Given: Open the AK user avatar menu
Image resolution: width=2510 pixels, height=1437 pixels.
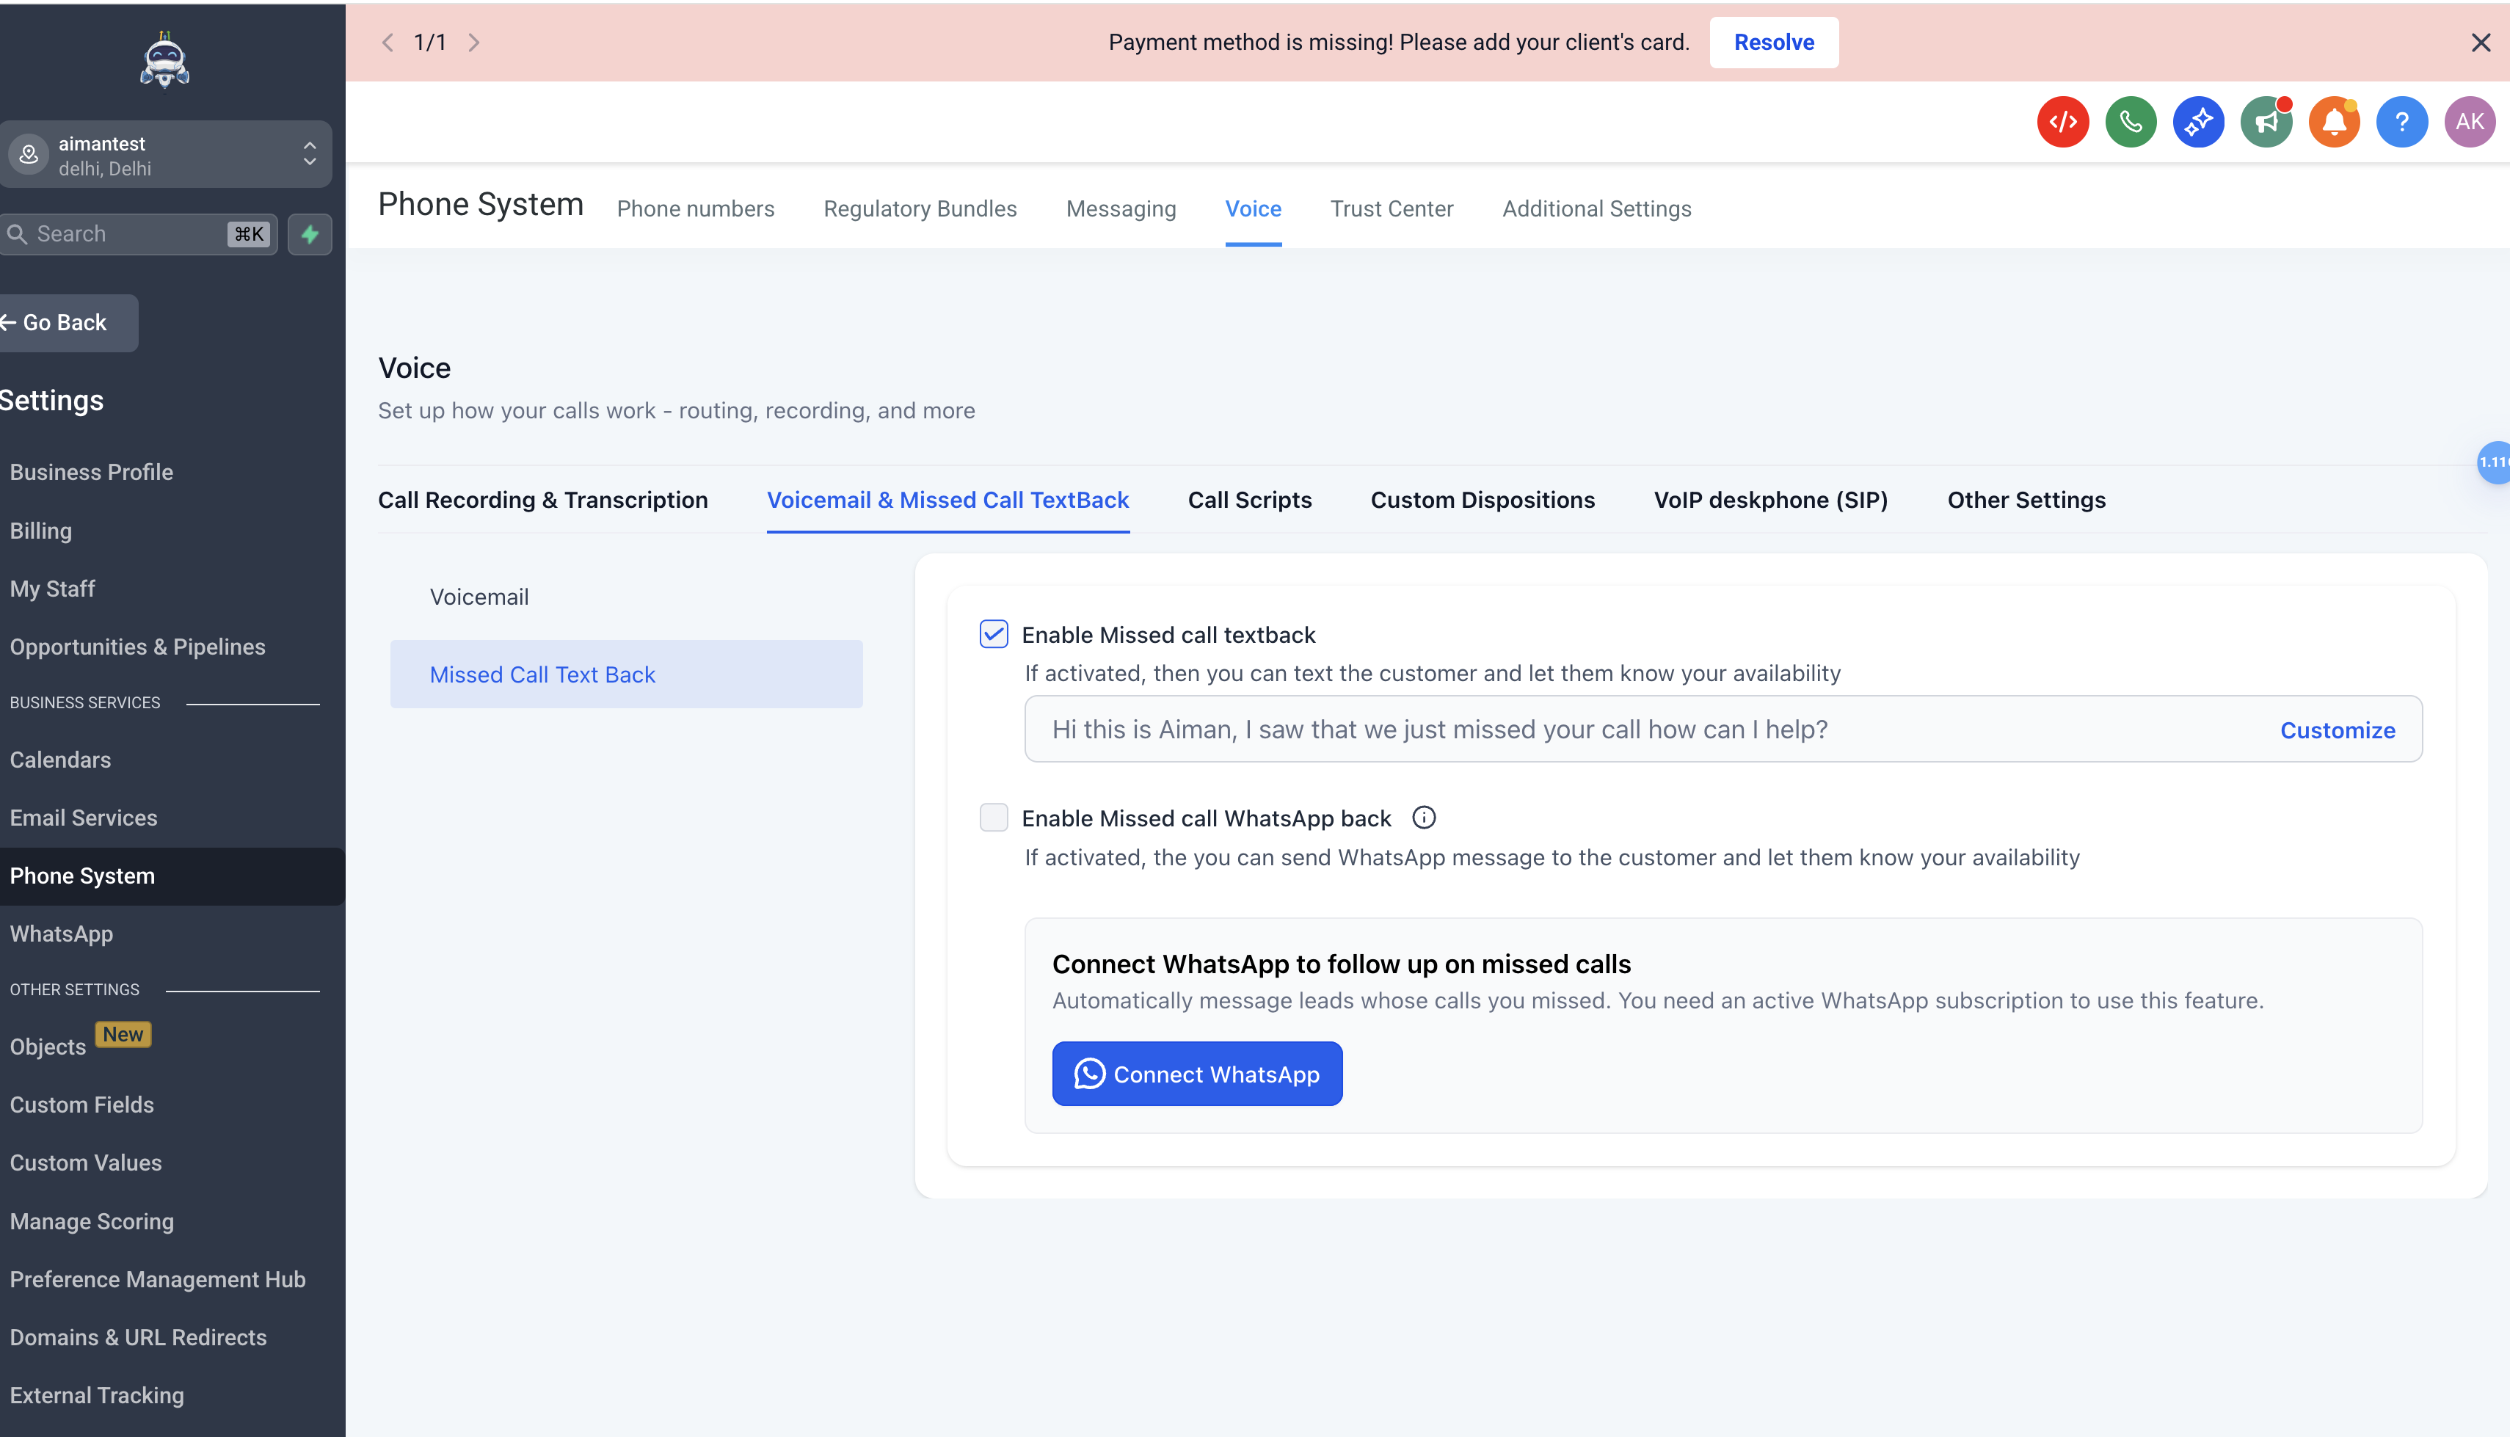Looking at the screenshot, I should pos(2470,123).
